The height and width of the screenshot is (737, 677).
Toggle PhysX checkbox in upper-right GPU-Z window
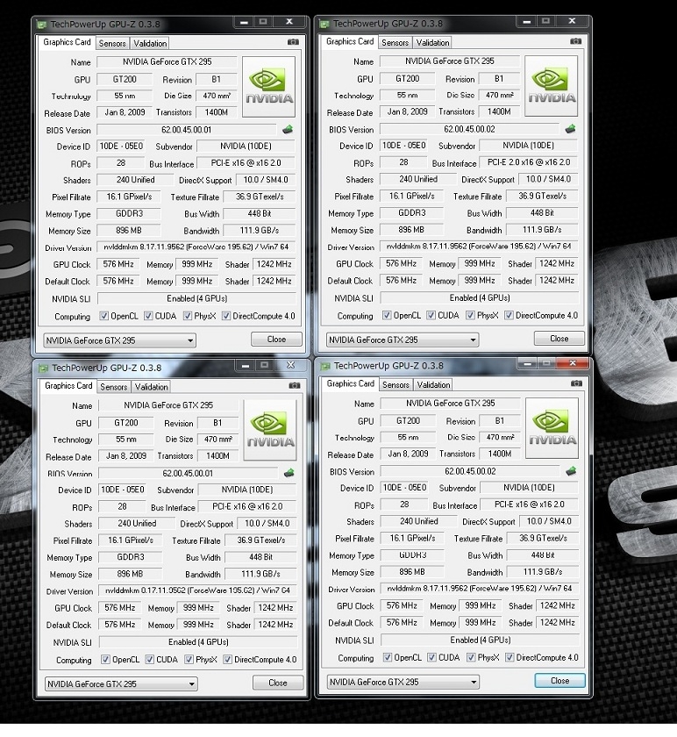[470, 315]
